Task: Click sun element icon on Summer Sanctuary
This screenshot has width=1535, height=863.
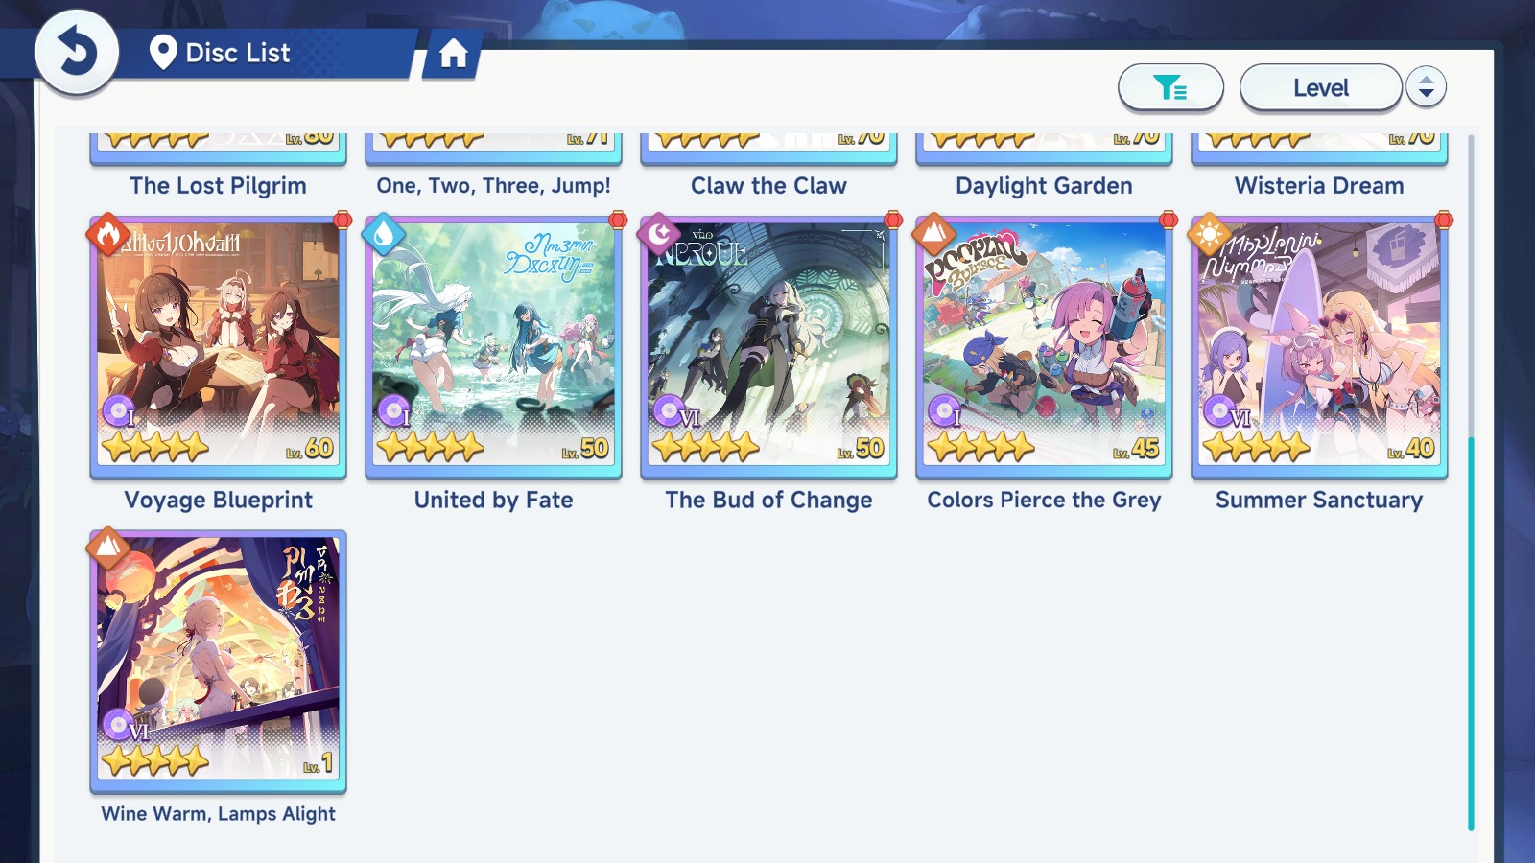Action: pos(1210,235)
